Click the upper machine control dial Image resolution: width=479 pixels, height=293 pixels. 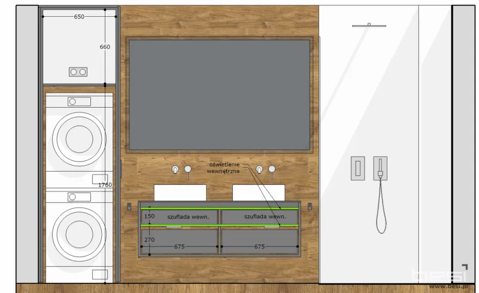tap(72, 102)
